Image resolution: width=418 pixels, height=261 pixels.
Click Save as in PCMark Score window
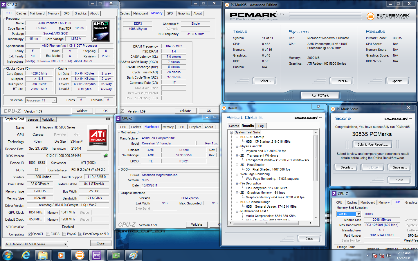[x=400, y=167]
